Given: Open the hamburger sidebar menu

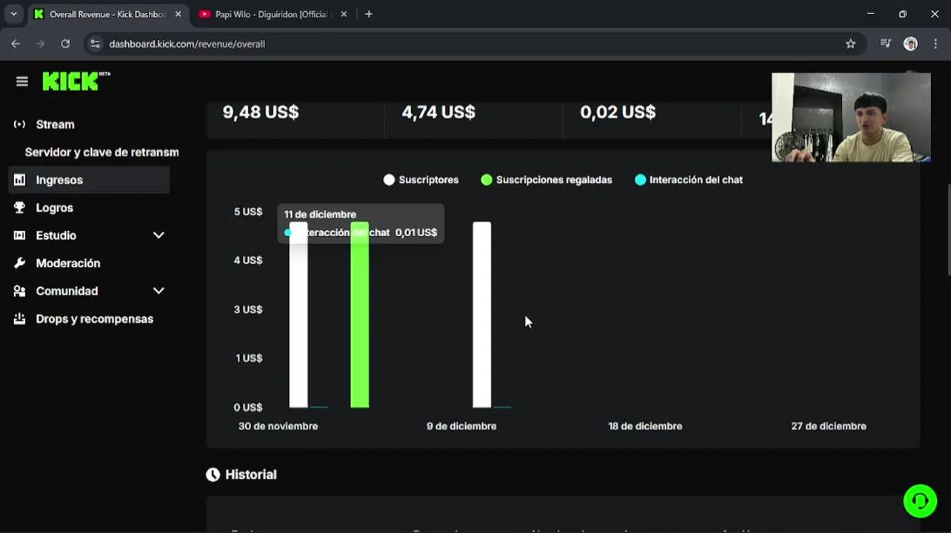Looking at the screenshot, I should tap(22, 81).
